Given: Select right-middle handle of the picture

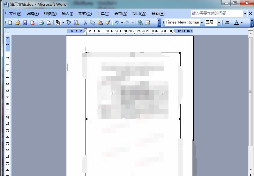Looking at the screenshot, I should [179, 119].
